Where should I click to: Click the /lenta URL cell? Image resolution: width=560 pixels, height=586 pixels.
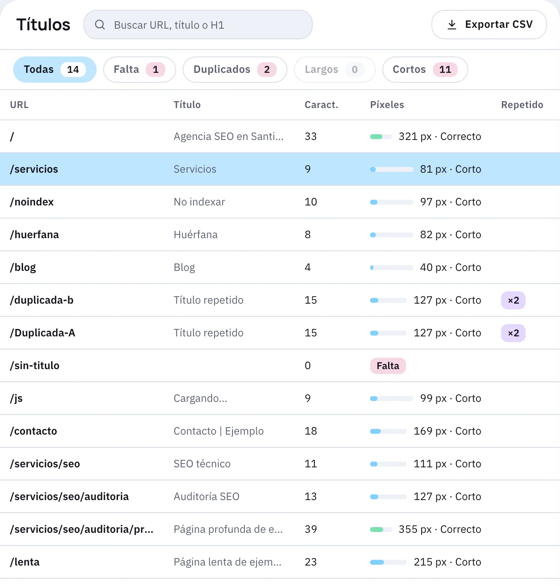[x=25, y=562]
